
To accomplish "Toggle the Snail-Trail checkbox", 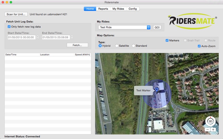I will (x=185, y=40).
